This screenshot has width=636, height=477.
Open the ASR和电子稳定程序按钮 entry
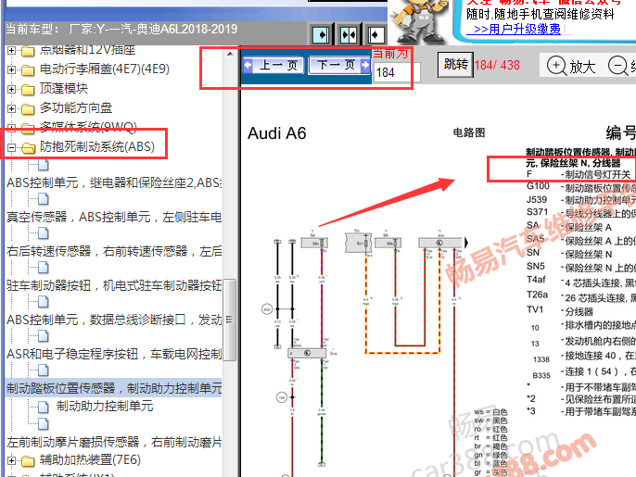pos(114,354)
